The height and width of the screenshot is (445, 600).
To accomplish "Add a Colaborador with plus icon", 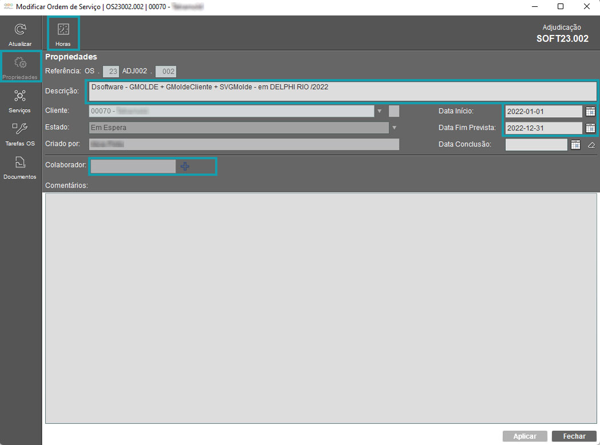I will (x=185, y=166).
